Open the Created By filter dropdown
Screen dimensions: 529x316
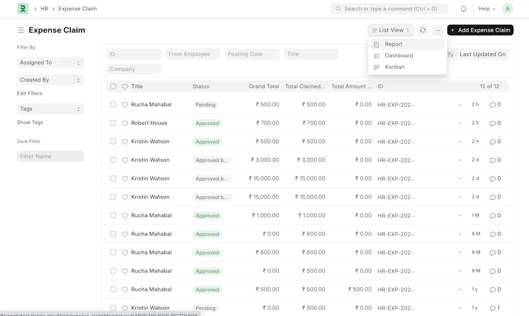point(50,80)
